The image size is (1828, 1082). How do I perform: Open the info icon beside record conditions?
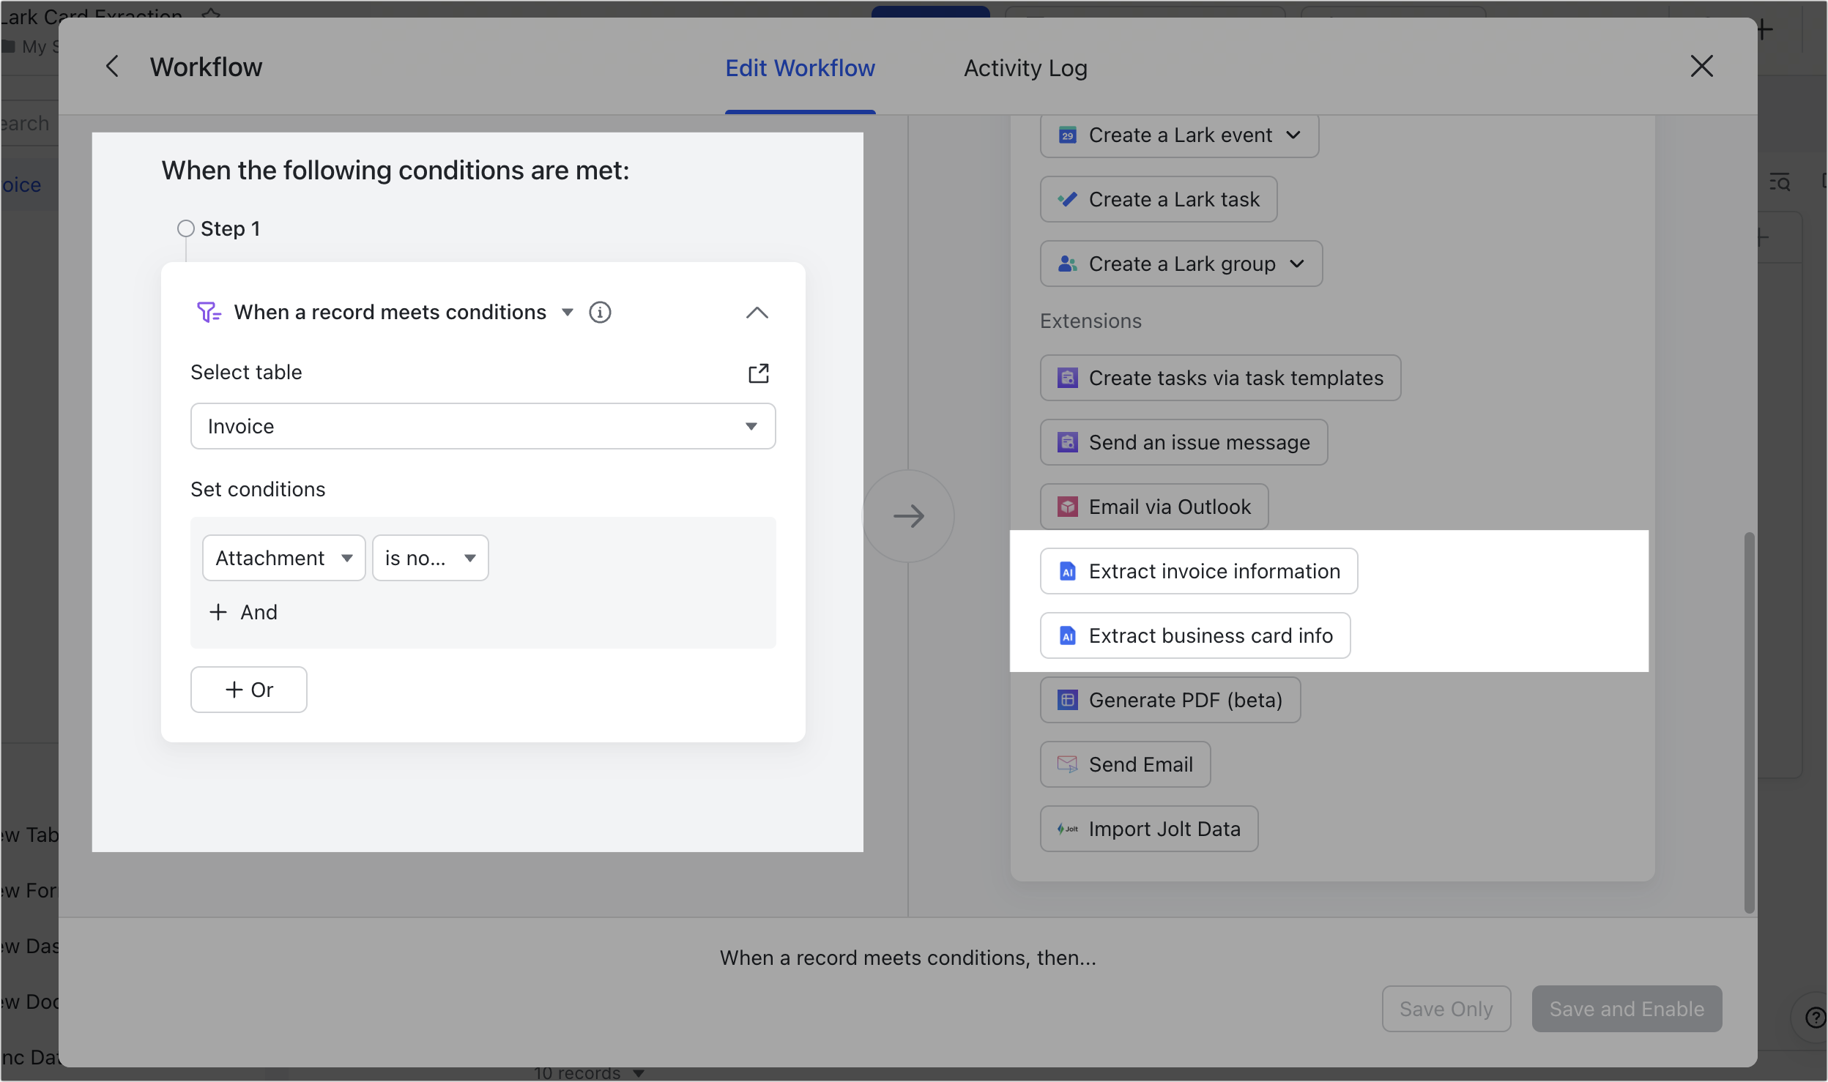[600, 313]
